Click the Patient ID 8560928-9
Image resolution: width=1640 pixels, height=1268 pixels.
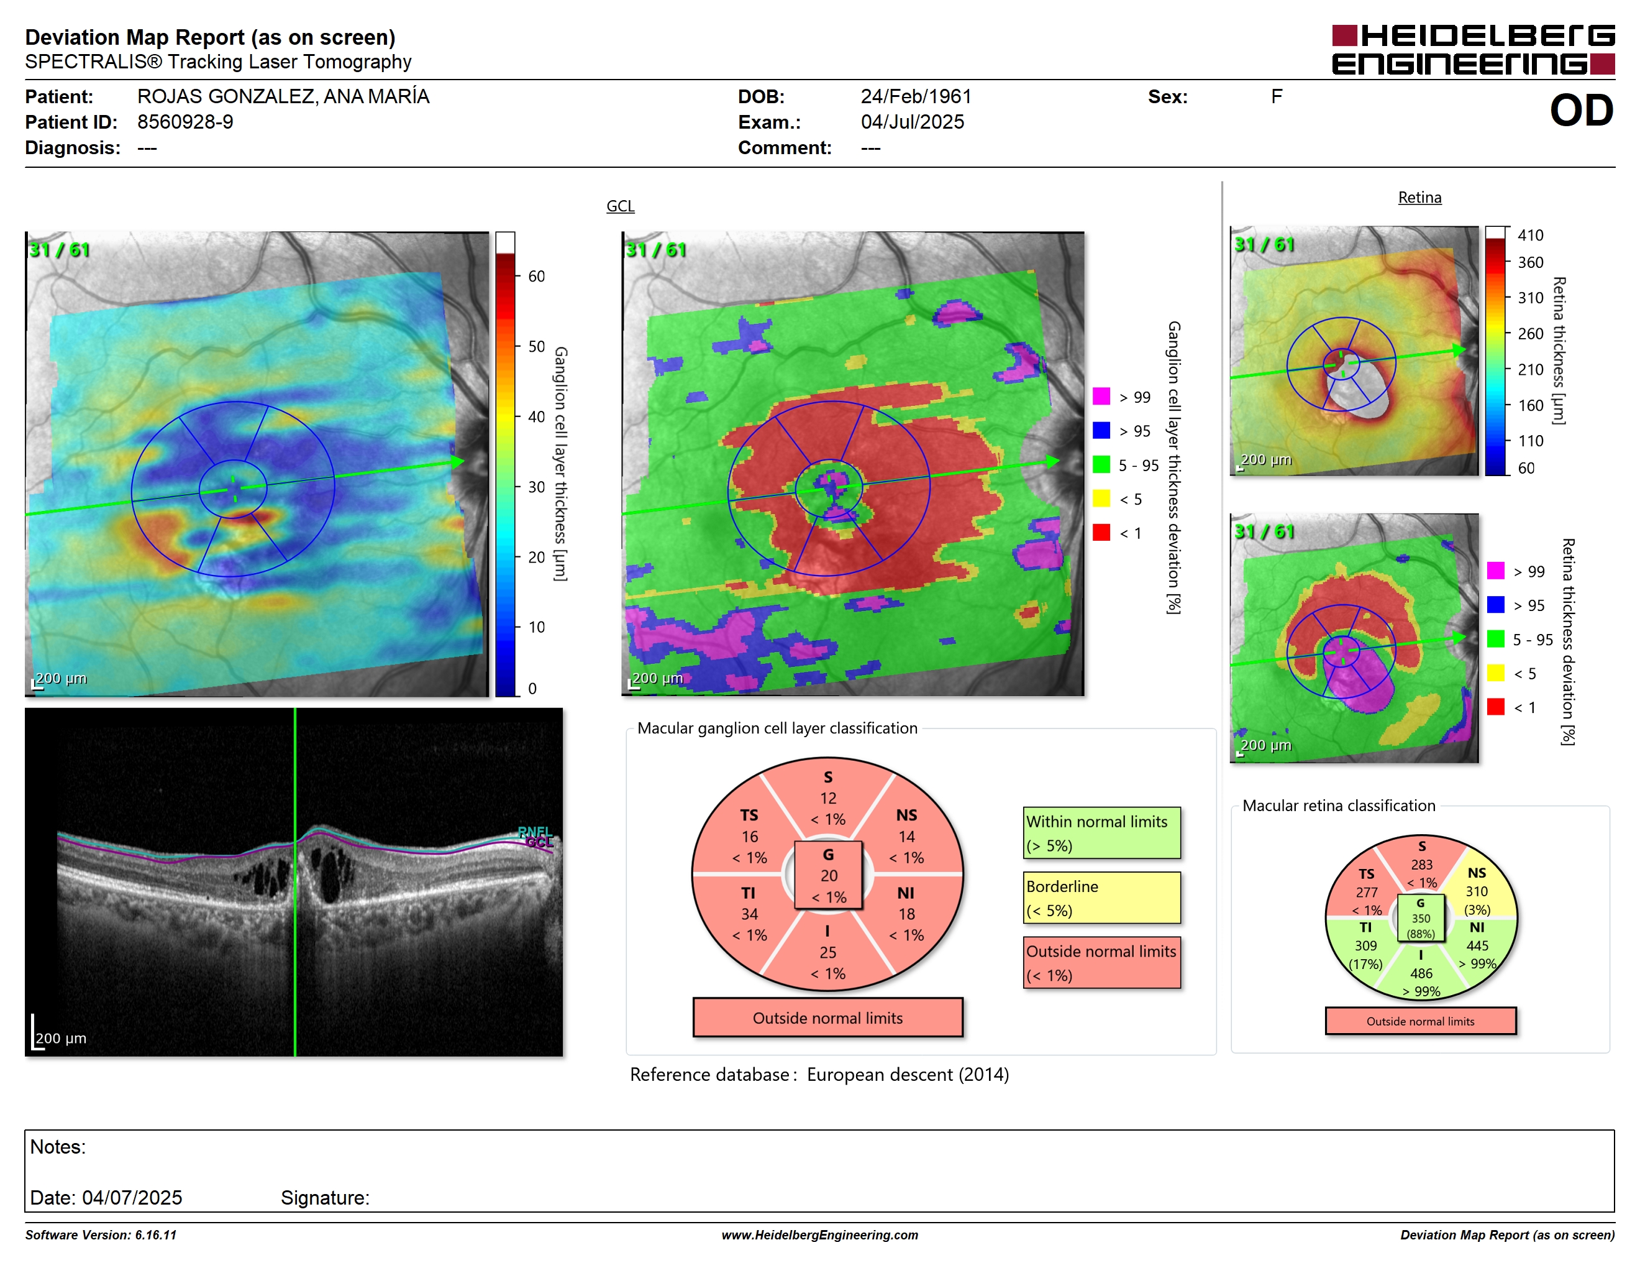(184, 122)
